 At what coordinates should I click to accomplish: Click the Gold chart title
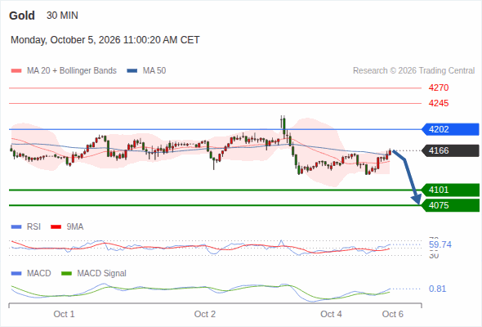click(22, 16)
